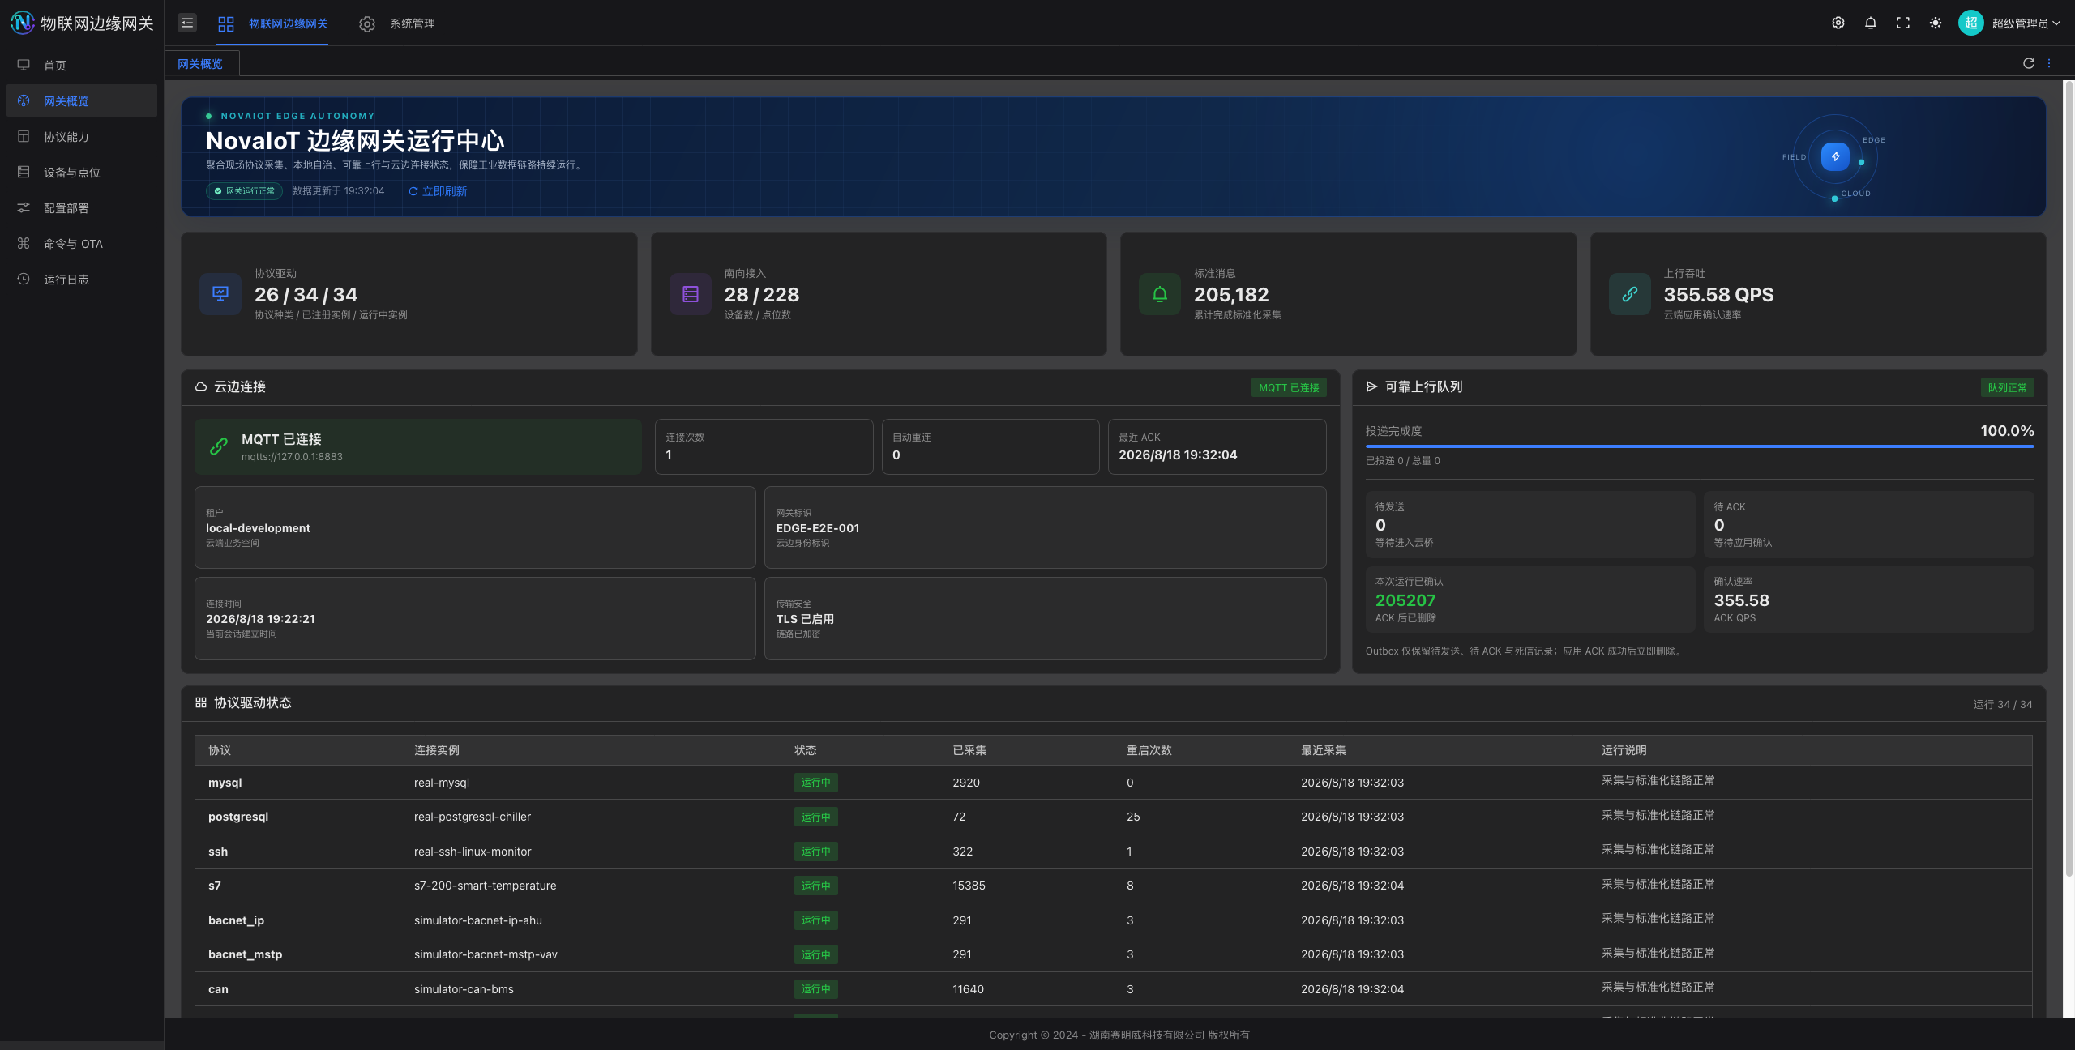
Task: Select the 网关概览 page tab
Action: [200, 64]
